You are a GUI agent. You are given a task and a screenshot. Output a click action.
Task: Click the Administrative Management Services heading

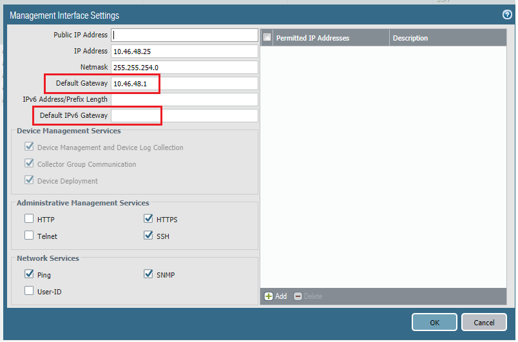coord(83,203)
